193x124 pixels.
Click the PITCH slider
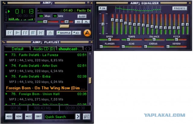(x=176, y=40)
